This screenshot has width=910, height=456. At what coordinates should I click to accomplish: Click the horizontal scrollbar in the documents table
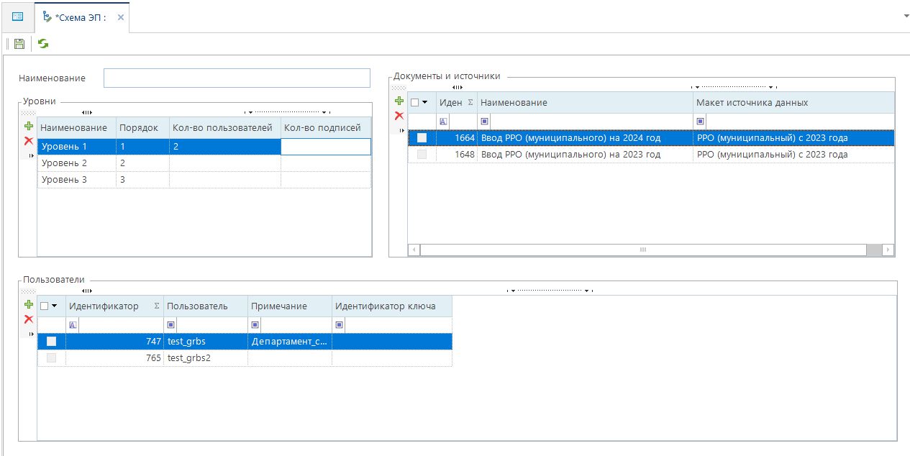[642, 250]
